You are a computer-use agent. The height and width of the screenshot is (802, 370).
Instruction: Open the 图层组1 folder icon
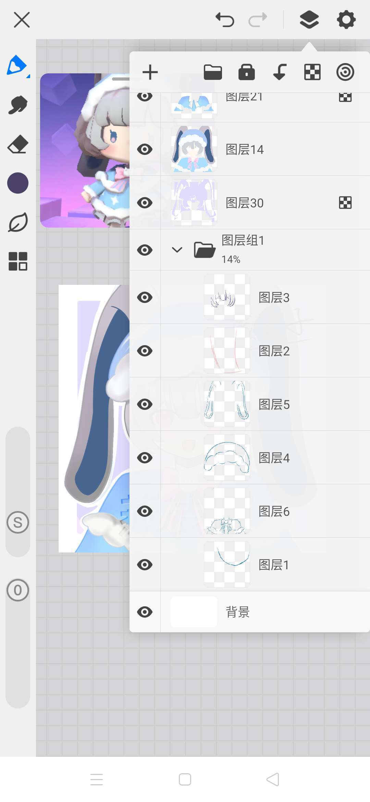click(x=205, y=250)
